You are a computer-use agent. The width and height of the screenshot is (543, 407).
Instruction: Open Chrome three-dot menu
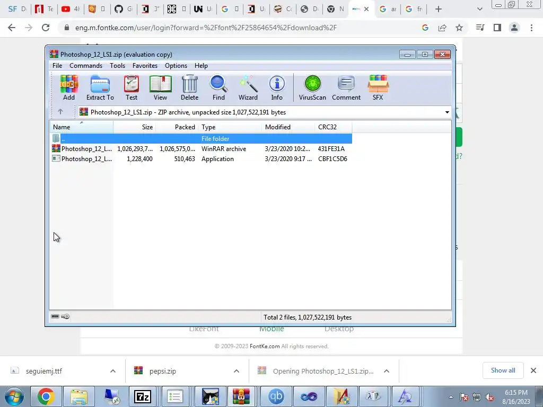pyautogui.click(x=531, y=28)
